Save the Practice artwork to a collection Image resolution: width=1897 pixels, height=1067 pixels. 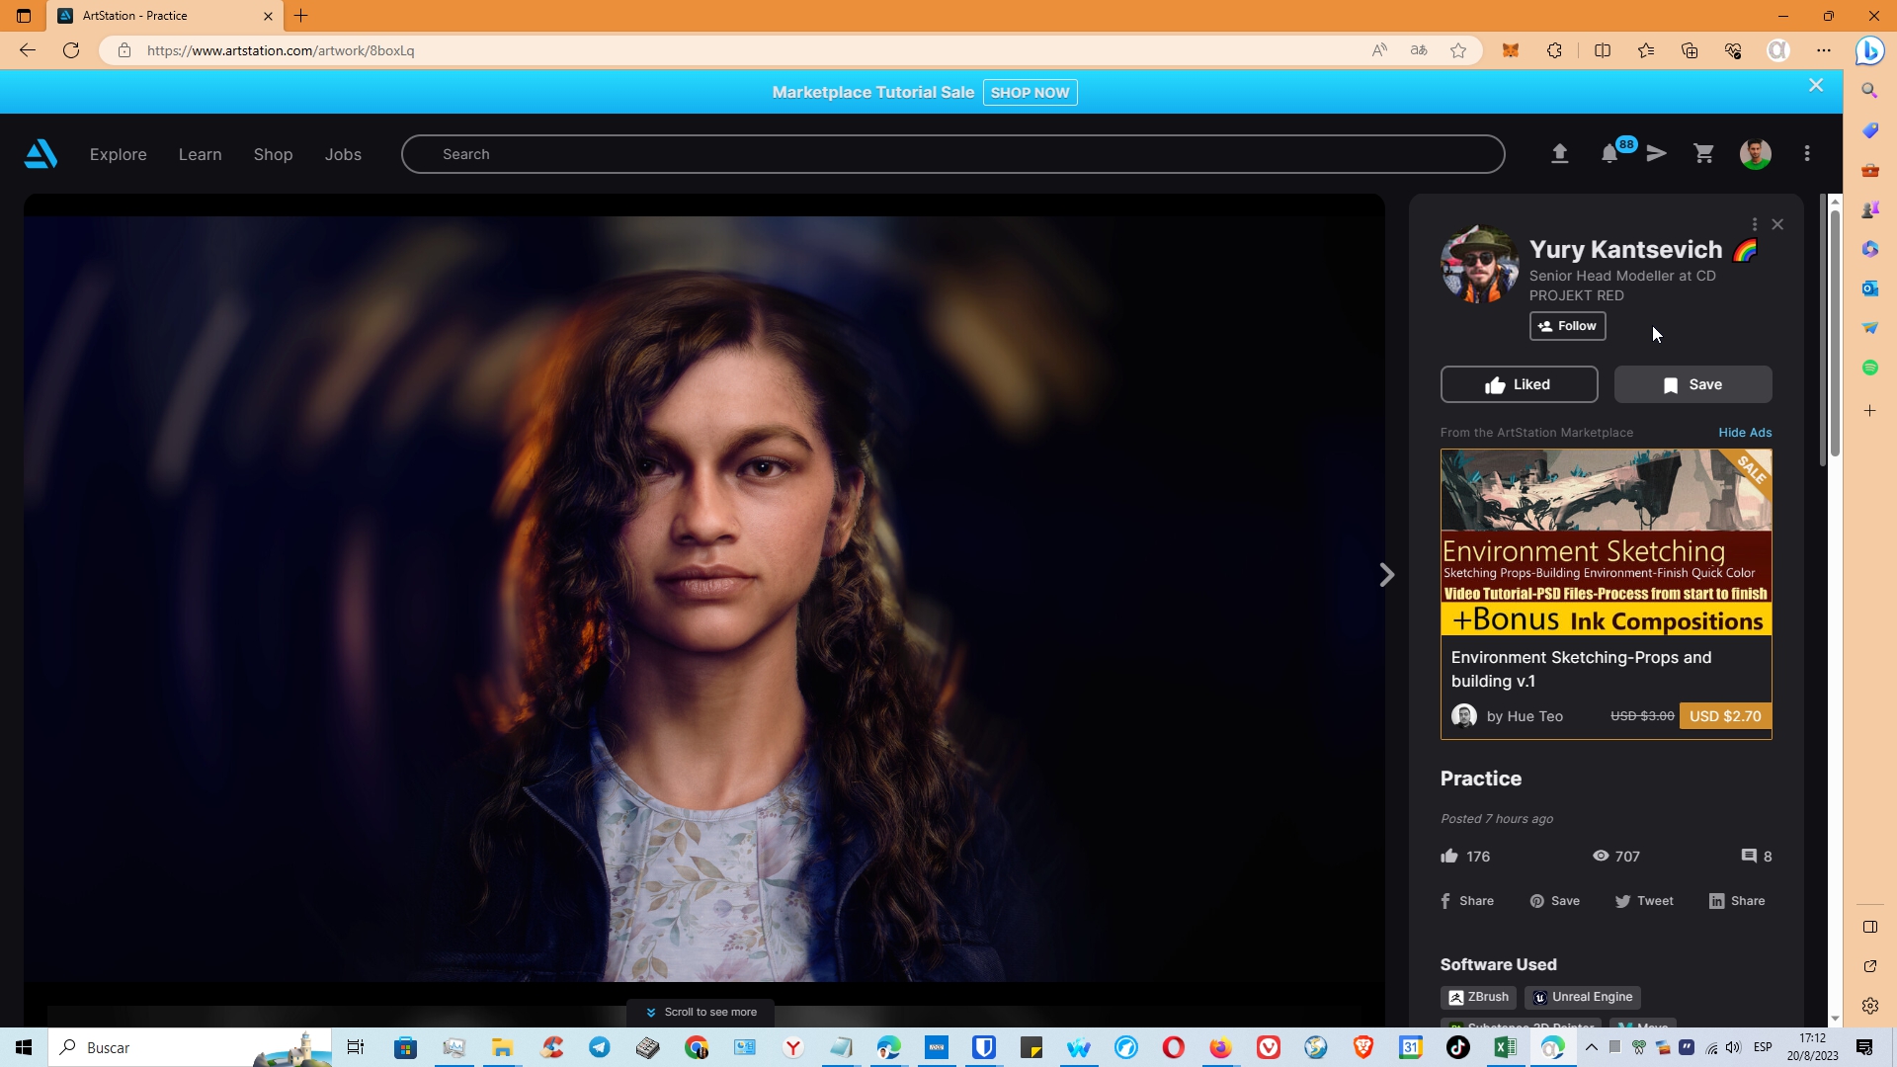1691,384
